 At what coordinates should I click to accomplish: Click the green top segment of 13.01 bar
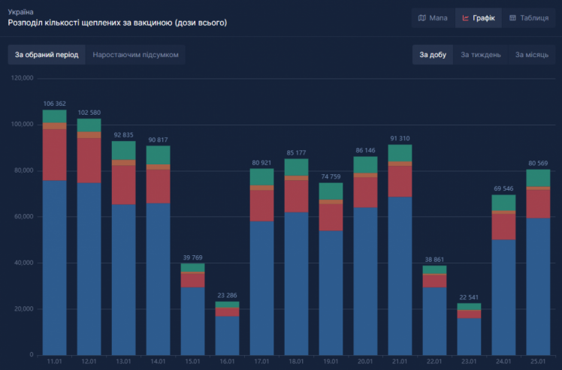point(124,150)
